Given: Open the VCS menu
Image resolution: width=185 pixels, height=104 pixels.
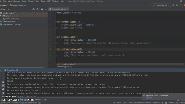Looking at the screenshot, I should pyautogui.click(x=48, y=1).
